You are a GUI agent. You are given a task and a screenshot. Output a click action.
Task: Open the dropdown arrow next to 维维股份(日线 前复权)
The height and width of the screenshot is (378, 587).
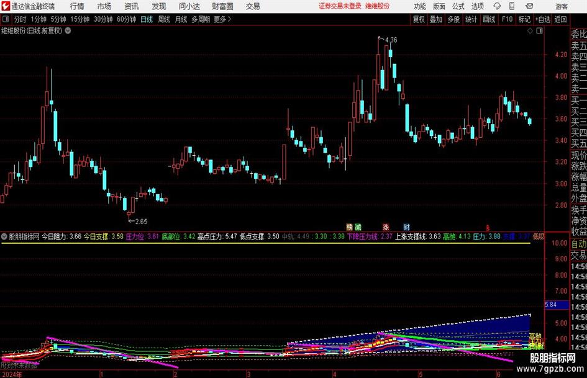[68, 31]
